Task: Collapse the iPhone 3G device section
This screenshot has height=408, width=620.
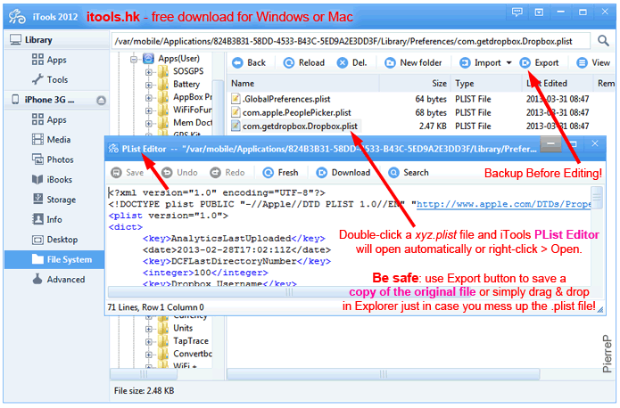Action: tap(101, 101)
